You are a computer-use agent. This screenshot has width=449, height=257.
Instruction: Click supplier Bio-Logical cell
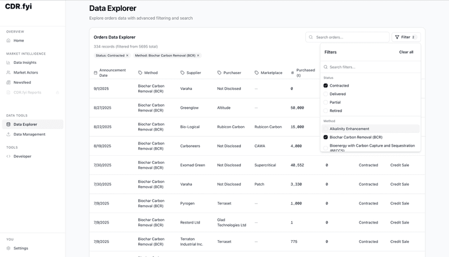click(x=190, y=127)
